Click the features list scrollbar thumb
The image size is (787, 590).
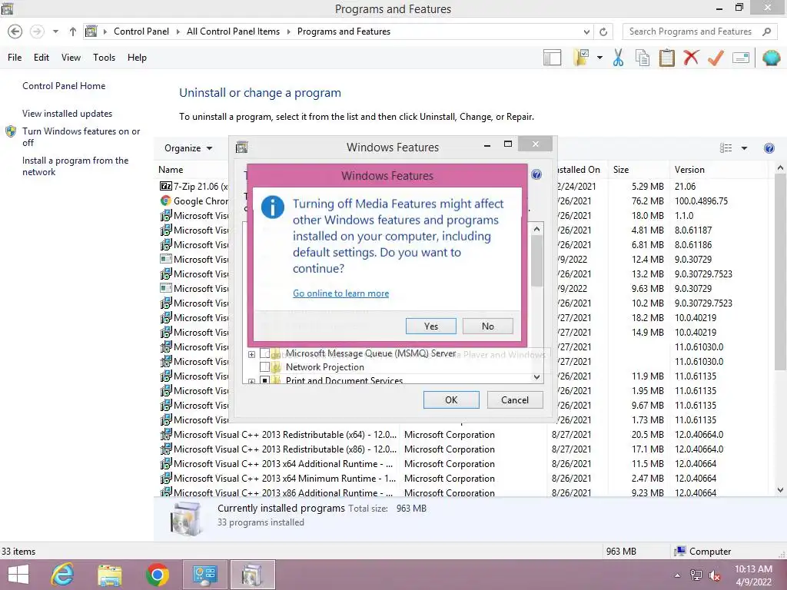[537, 261]
